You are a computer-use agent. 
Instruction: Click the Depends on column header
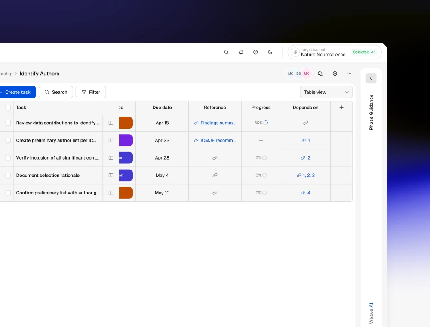click(305, 108)
